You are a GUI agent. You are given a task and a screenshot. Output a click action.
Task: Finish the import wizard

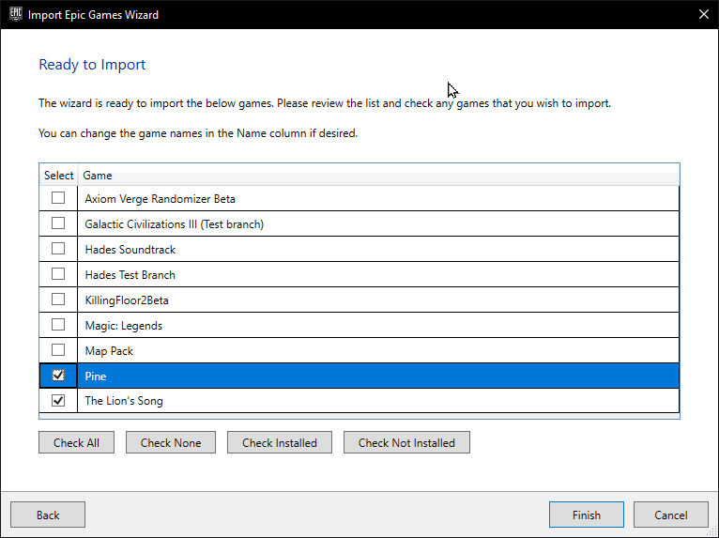coord(587,515)
